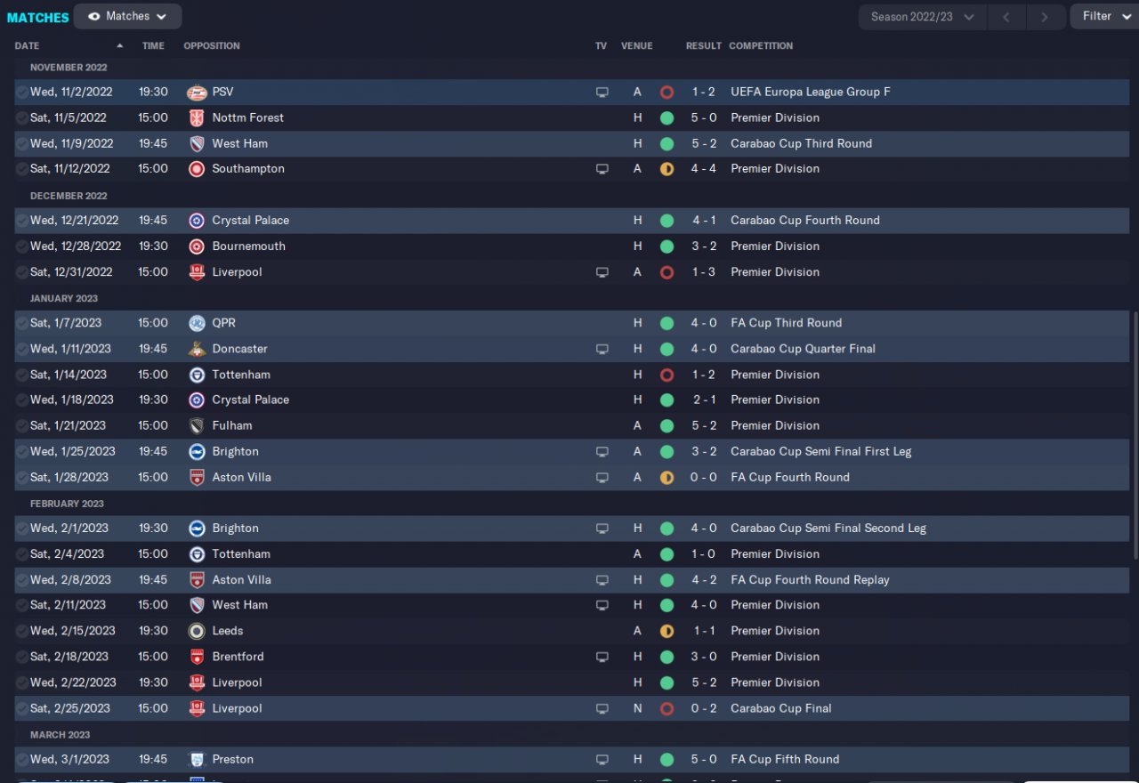1139x783 pixels.
Task: Open the Nottm Forest team link
Action: coord(248,117)
